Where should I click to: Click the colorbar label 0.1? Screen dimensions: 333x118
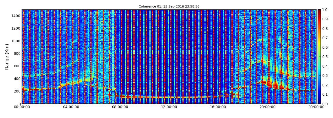[x=325, y=94]
